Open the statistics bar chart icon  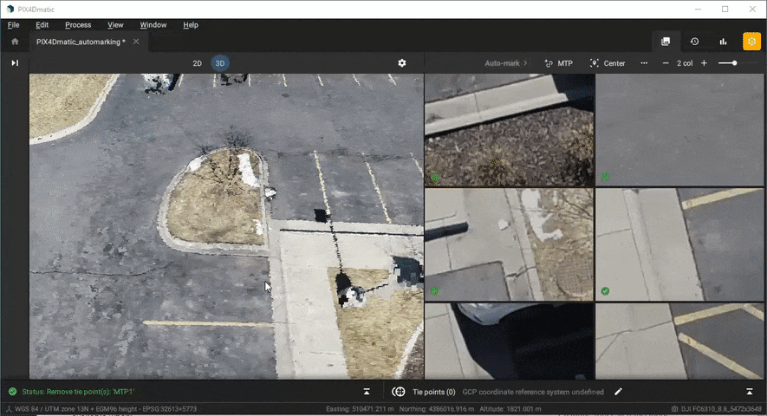coord(723,42)
